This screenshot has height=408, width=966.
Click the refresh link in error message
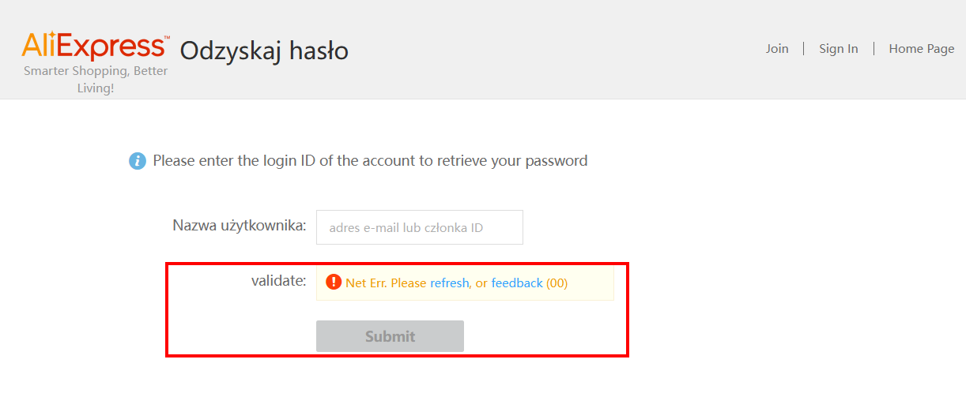pyautogui.click(x=449, y=283)
